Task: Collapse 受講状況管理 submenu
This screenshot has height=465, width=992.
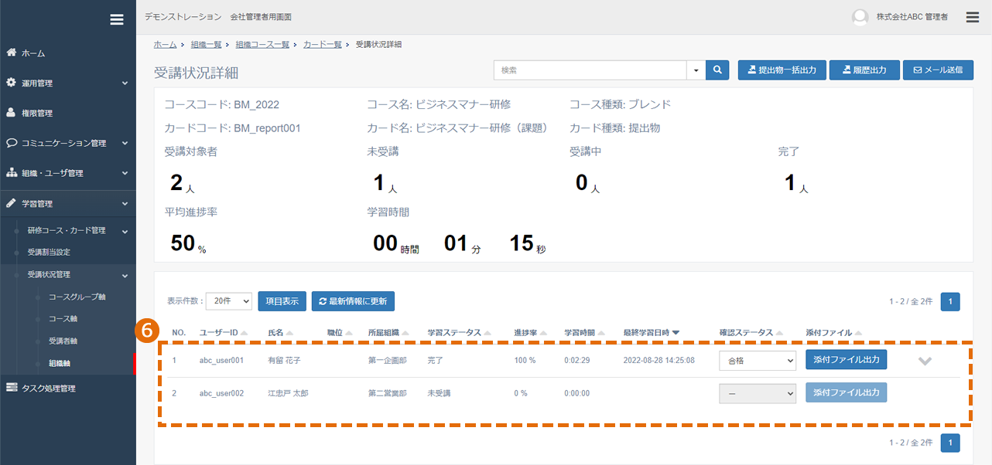Action: [68, 274]
